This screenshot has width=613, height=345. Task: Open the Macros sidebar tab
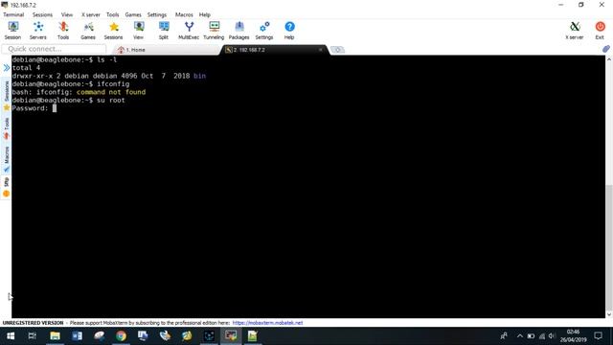click(7, 159)
